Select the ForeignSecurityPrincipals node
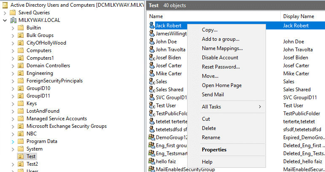 (x=54, y=81)
